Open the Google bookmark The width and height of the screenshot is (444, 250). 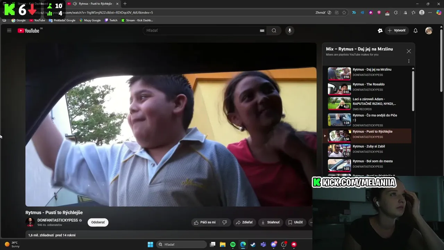[19, 20]
